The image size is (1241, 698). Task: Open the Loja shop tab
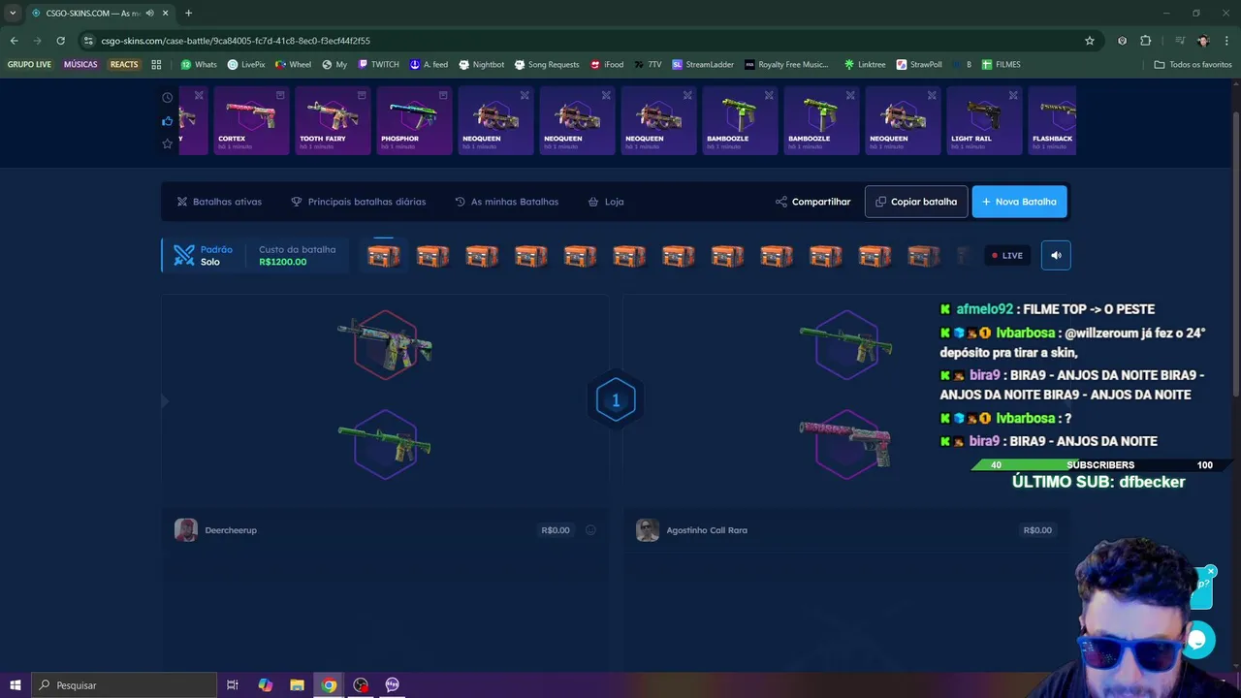(606, 202)
